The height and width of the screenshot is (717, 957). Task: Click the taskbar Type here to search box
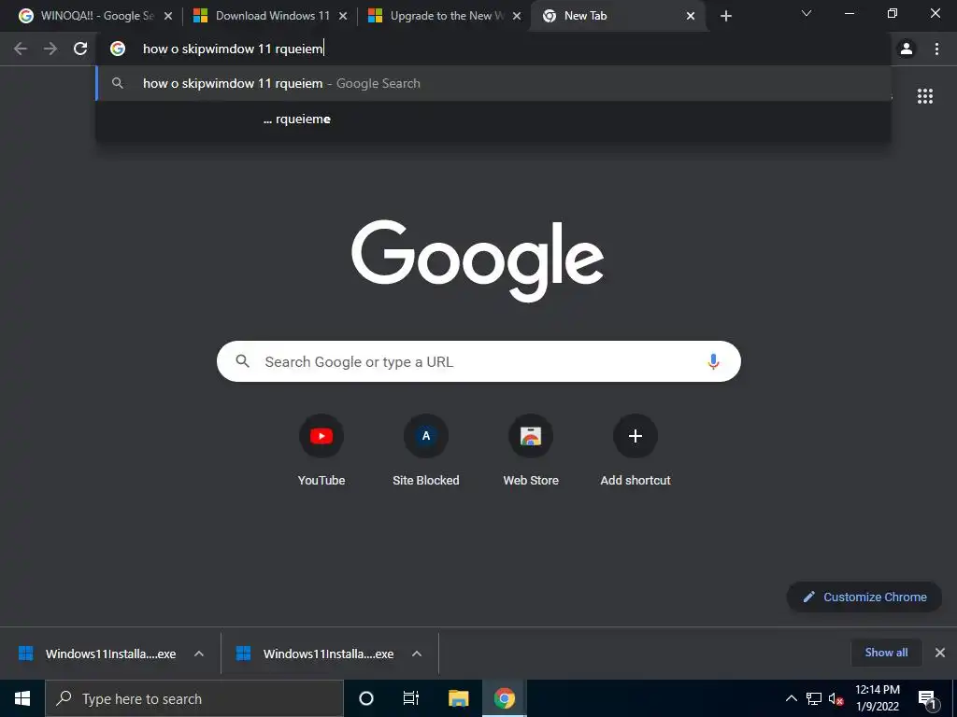[194, 698]
